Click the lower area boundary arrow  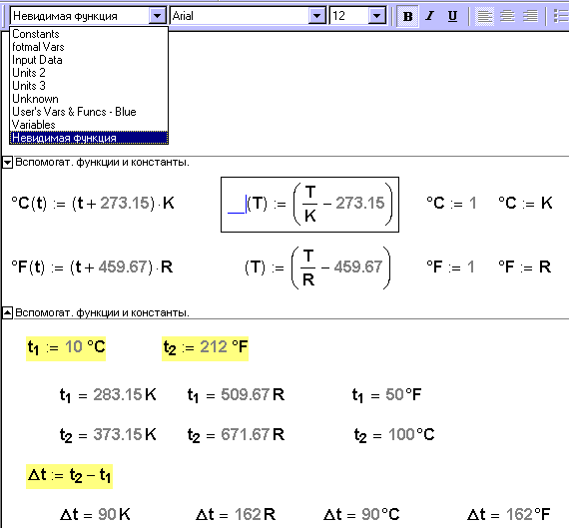[x=8, y=312]
